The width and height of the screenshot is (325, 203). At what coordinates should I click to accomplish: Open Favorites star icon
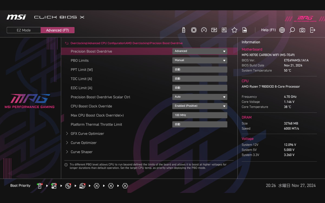tap(234, 30)
